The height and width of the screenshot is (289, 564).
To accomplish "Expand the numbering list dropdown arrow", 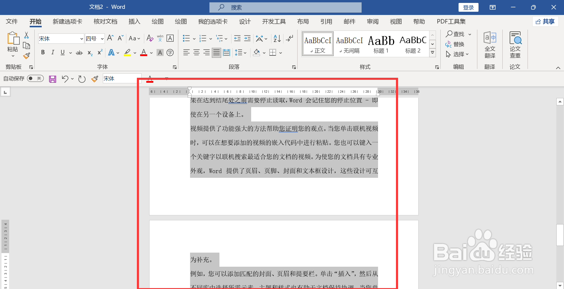I will coord(211,39).
